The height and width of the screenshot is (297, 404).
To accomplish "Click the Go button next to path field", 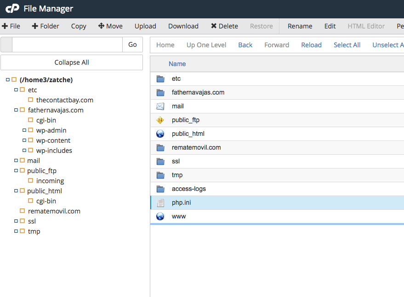I will click(x=132, y=45).
